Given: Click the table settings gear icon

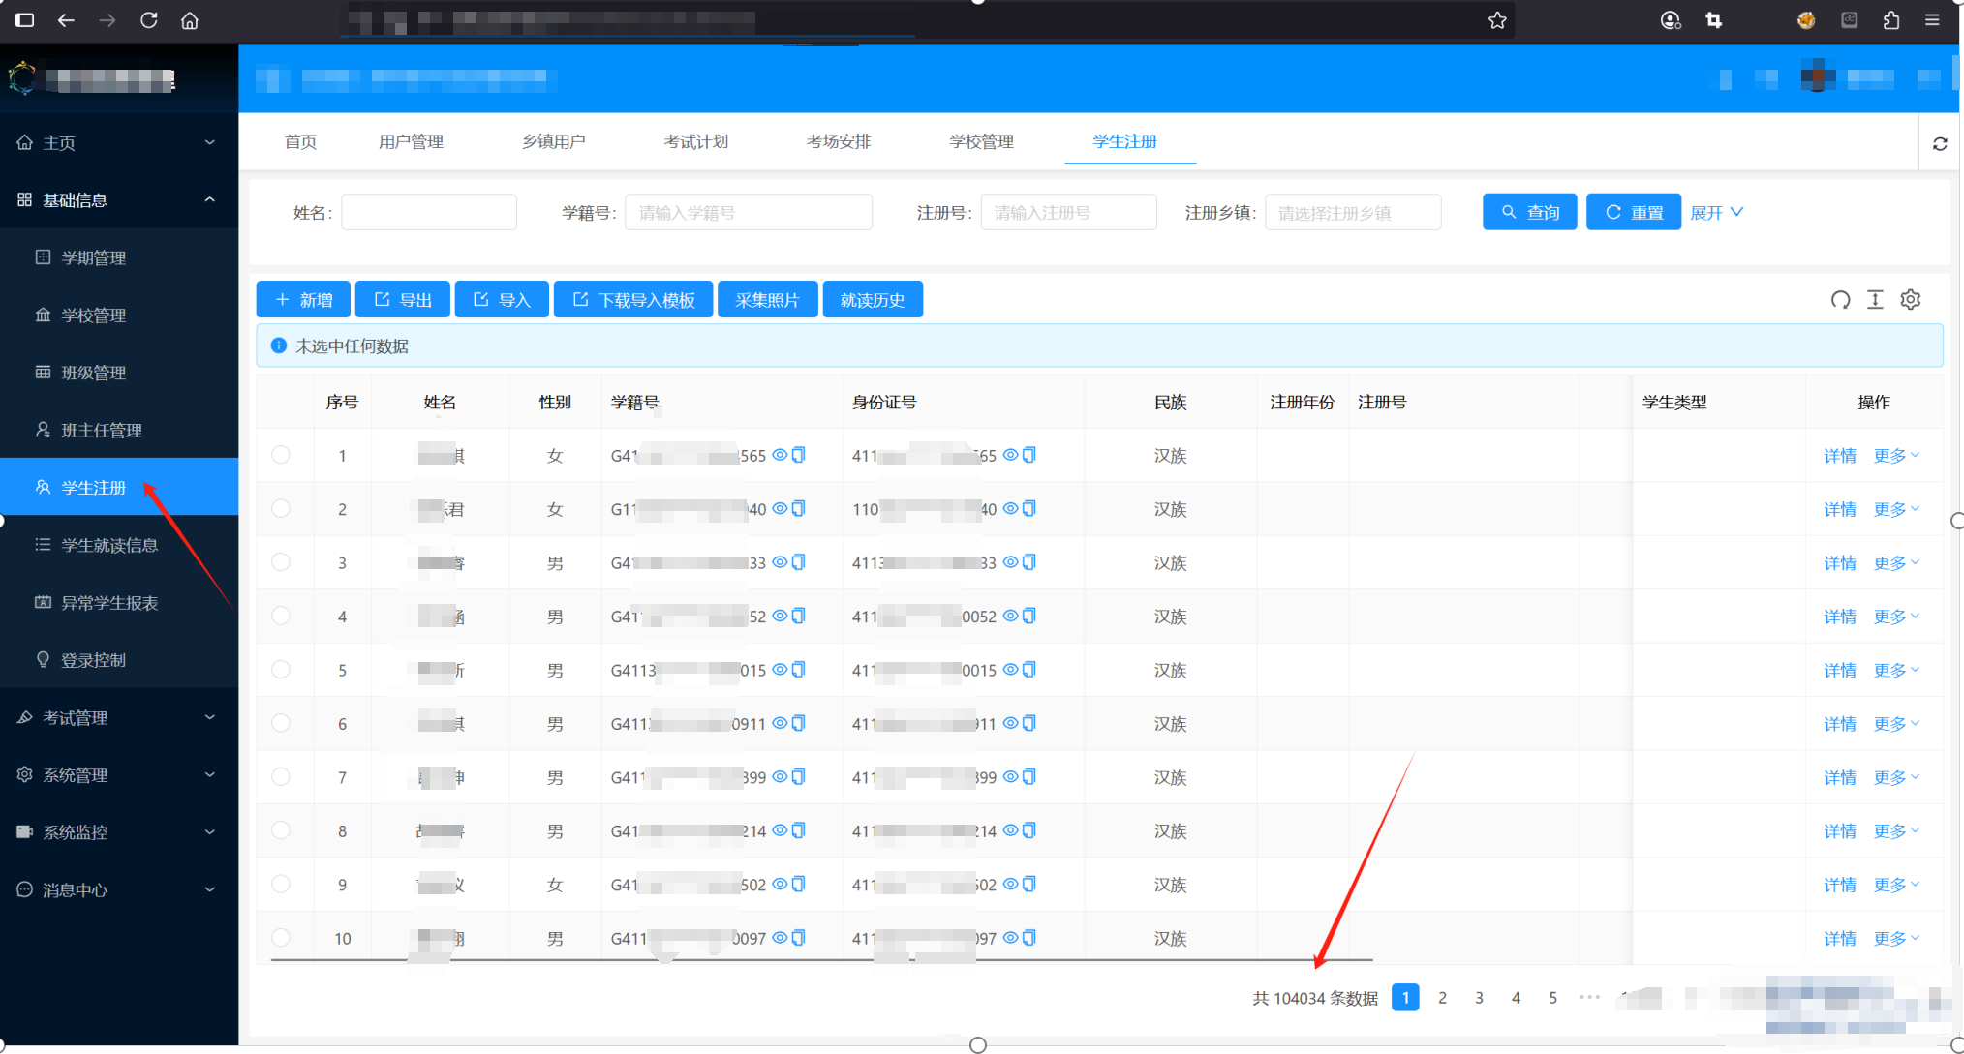Looking at the screenshot, I should (x=1910, y=300).
